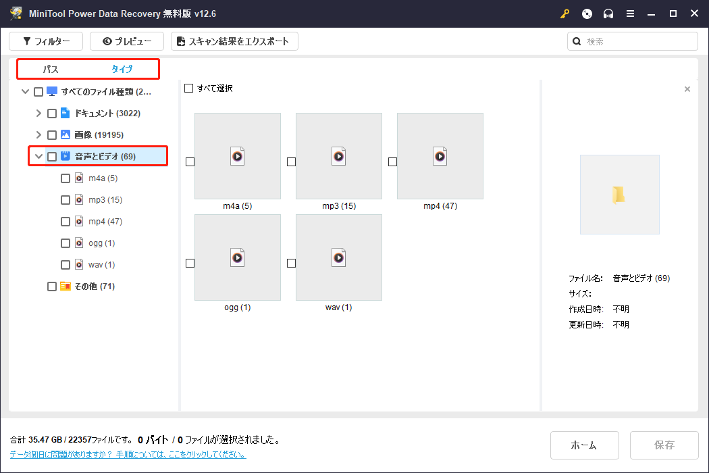Viewport: 709px width, 473px height.
Task: Click the computer icon of すべてのファイル種類
Action: click(52, 91)
